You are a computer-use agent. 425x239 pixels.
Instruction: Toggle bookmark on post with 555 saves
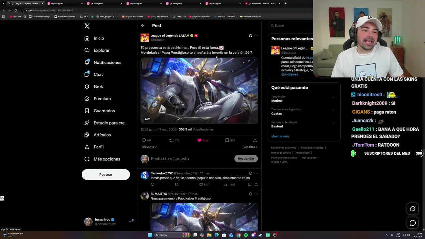[x=230, y=140]
